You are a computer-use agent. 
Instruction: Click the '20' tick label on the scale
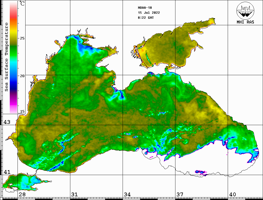(x=22, y=76)
